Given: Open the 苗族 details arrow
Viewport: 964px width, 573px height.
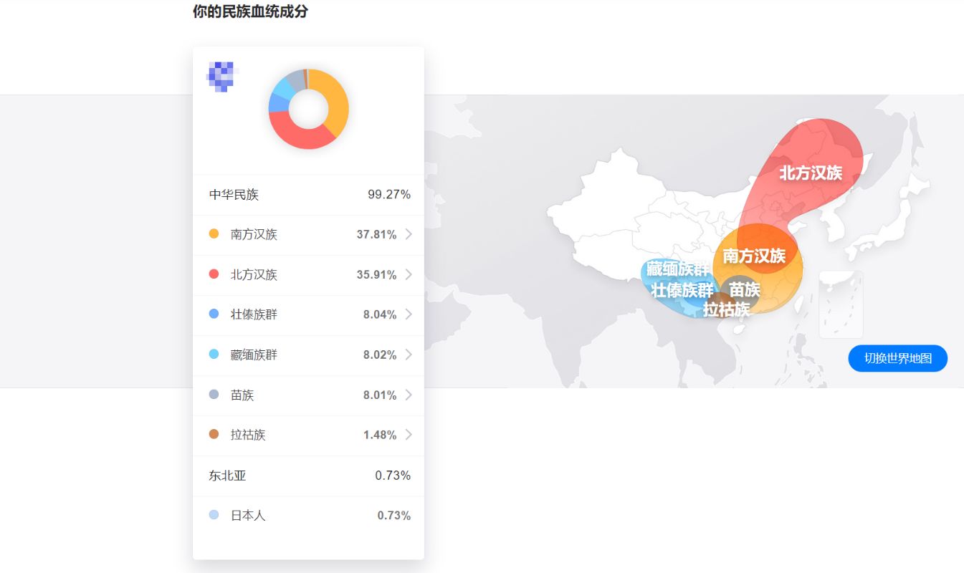Looking at the screenshot, I should point(409,395).
